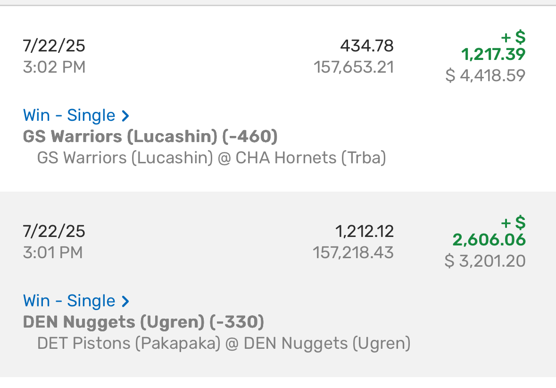Click the 157,653.21 balance value
The height and width of the screenshot is (388, 556).
pos(354,67)
